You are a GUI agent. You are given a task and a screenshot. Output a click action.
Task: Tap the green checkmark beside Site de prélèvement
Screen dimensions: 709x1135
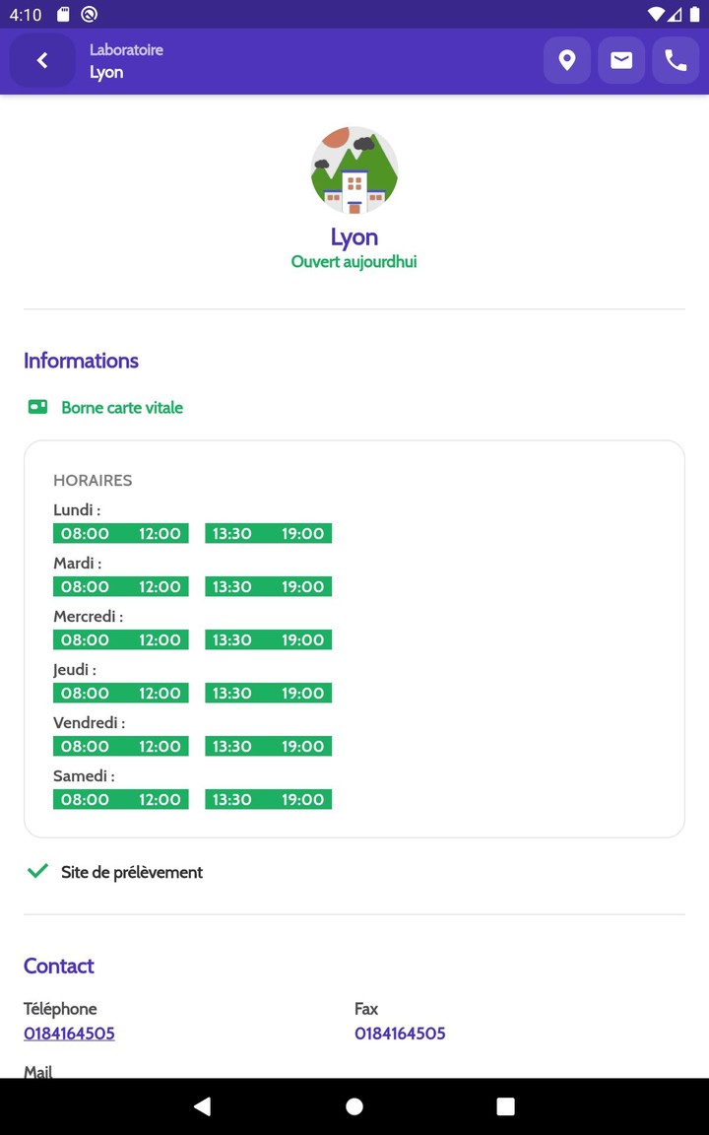tap(37, 871)
